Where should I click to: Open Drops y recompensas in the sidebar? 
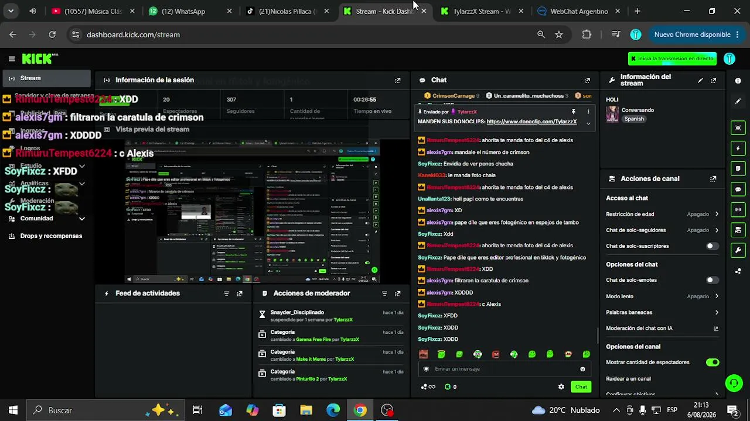[46, 236]
